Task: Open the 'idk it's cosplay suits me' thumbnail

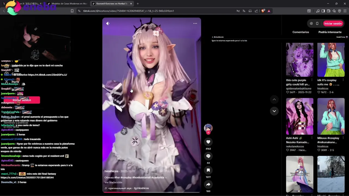Action: click(x=331, y=60)
